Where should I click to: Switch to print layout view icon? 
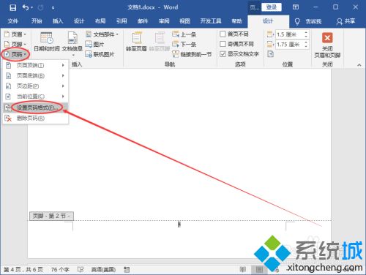click(259, 269)
